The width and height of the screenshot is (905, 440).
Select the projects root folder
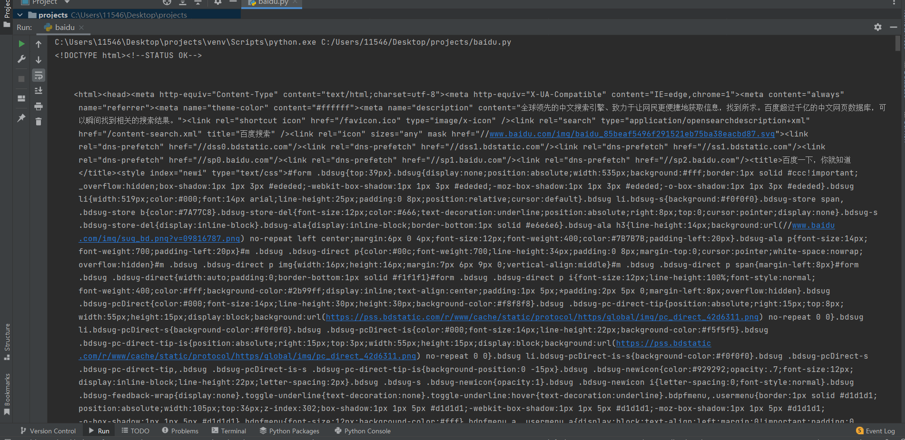point(113,15)
